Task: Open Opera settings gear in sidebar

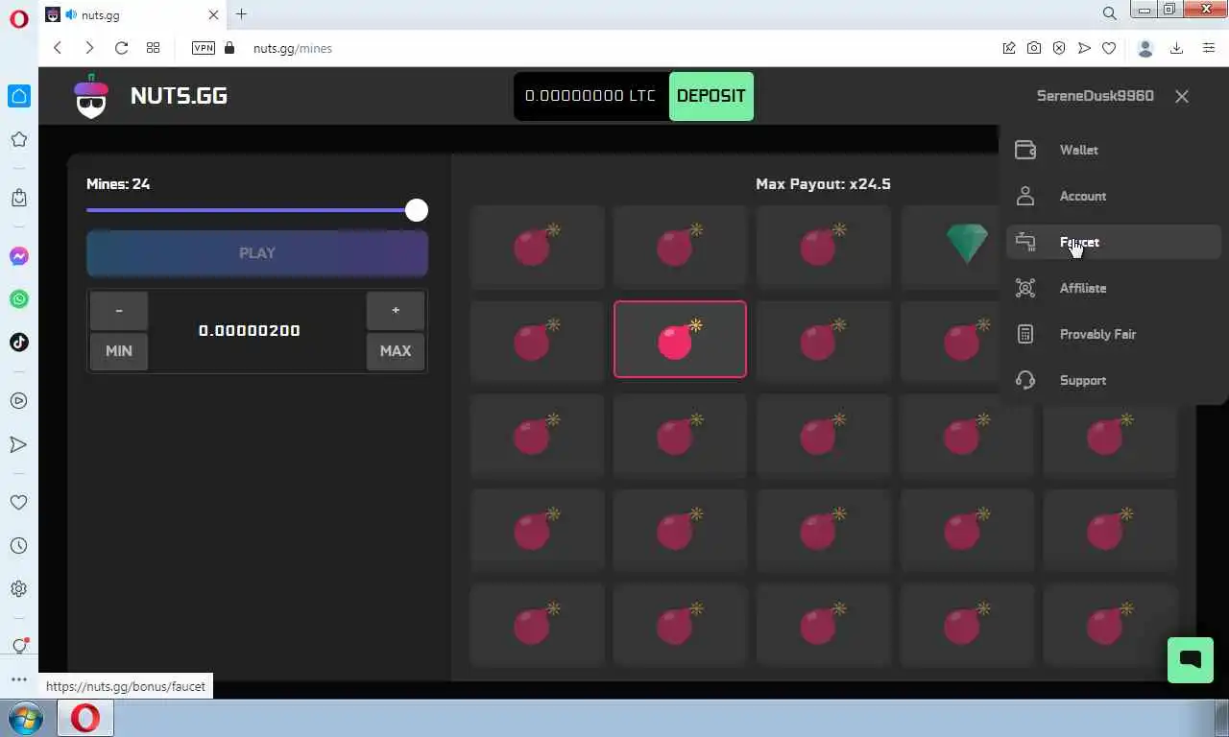Action: [x=19, y=589]
